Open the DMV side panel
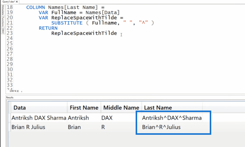The image size is (245, 147). (x=3, y=31)
